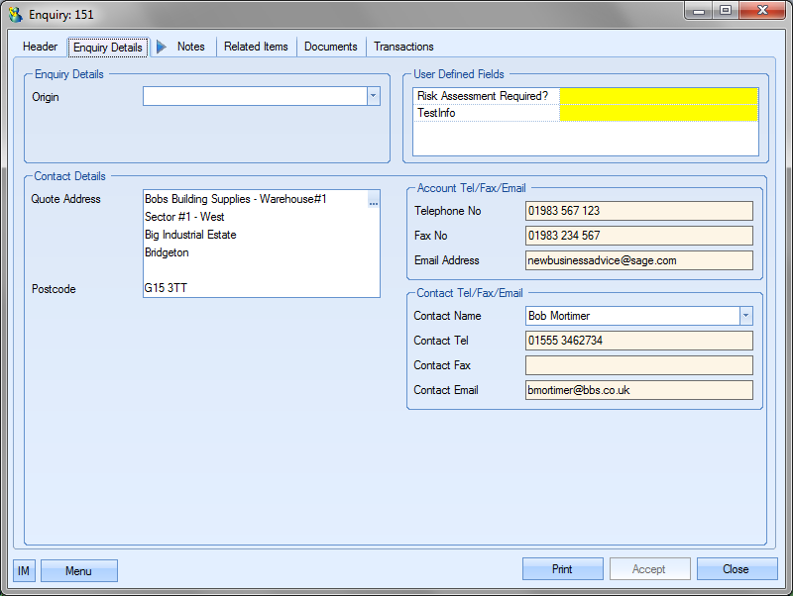The height and width of the screenshot is (596, 793).
Task: Click the IM button
Action: click(24, 570)
